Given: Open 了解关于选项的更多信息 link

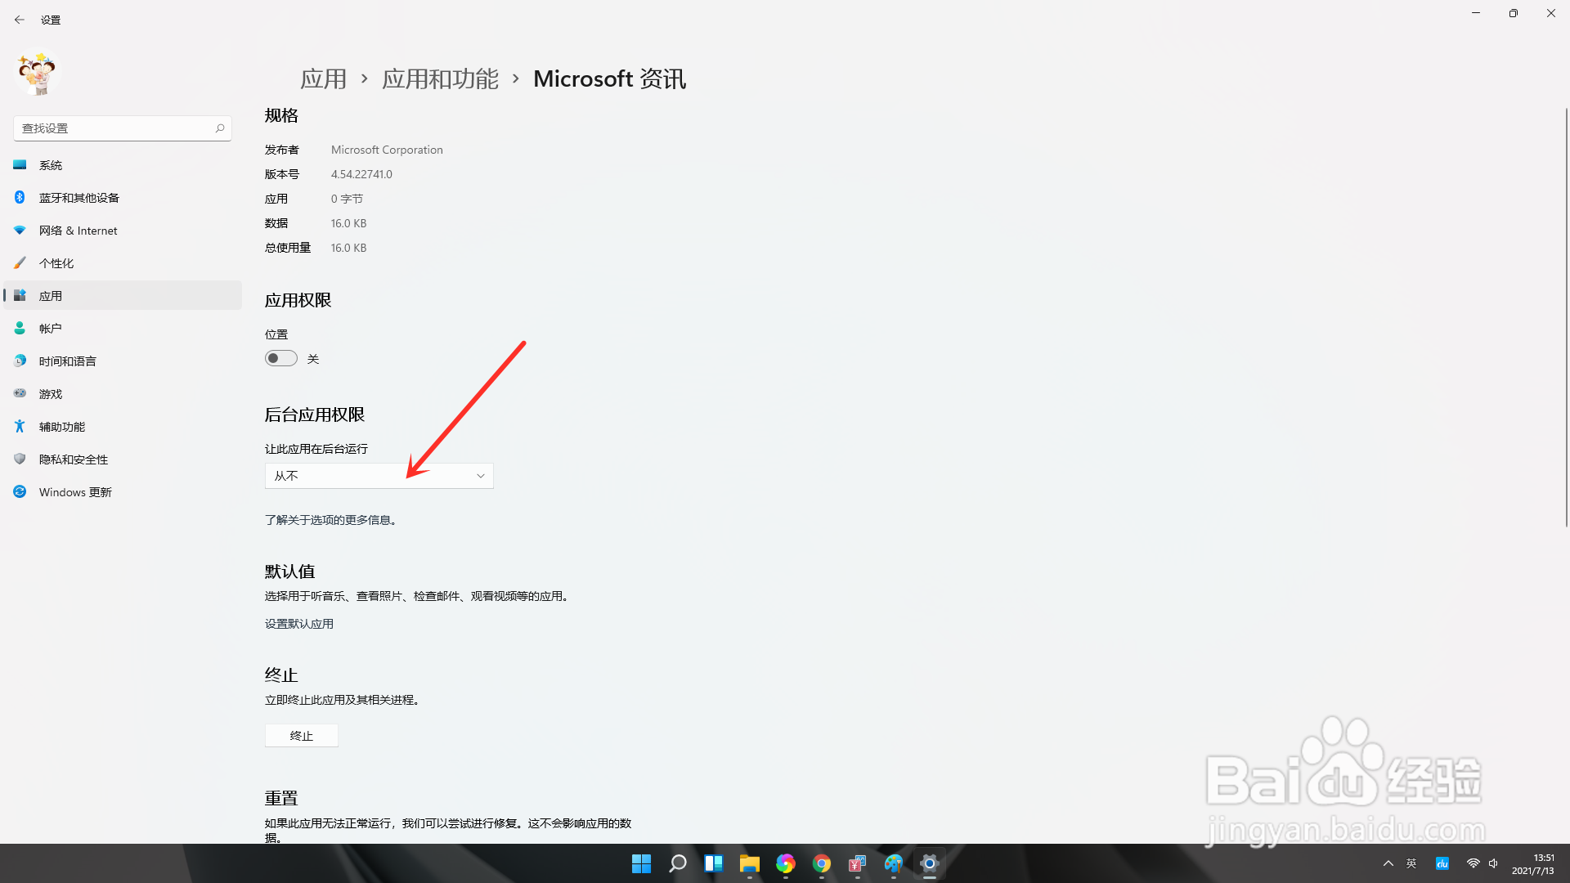Looking at the screenshot, I should click(332, 520).
